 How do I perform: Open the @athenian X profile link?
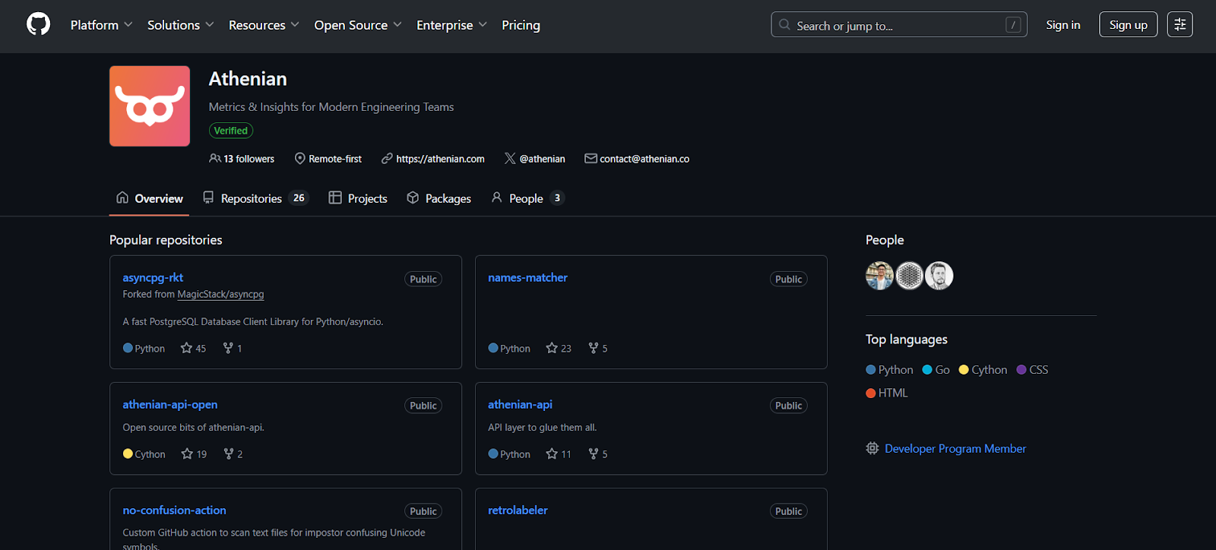(542, 159)
